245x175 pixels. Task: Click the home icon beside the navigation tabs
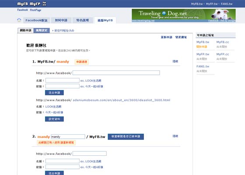click(x=19, y=20)
